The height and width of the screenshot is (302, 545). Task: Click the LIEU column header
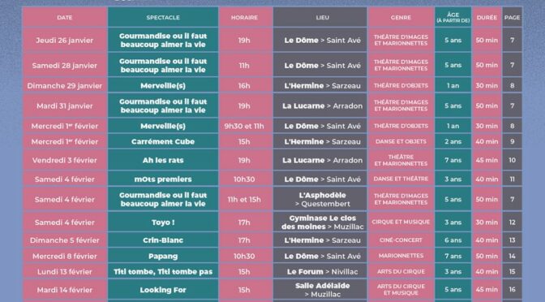323,17
